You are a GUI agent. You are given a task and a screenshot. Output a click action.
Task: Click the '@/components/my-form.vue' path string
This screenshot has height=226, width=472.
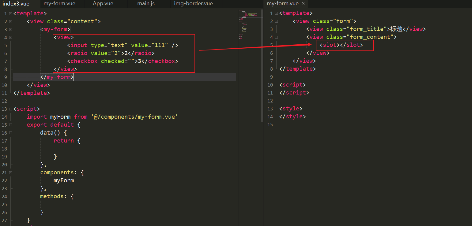(134, 117)
